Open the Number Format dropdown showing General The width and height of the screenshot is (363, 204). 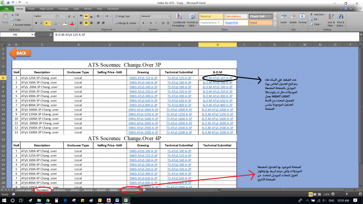168,16
